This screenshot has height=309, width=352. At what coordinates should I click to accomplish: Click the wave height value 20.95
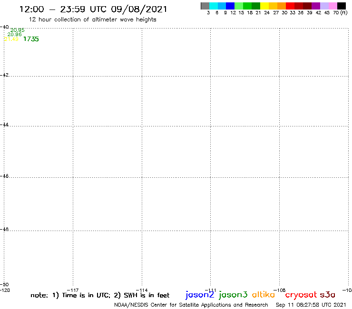[18, 30]
